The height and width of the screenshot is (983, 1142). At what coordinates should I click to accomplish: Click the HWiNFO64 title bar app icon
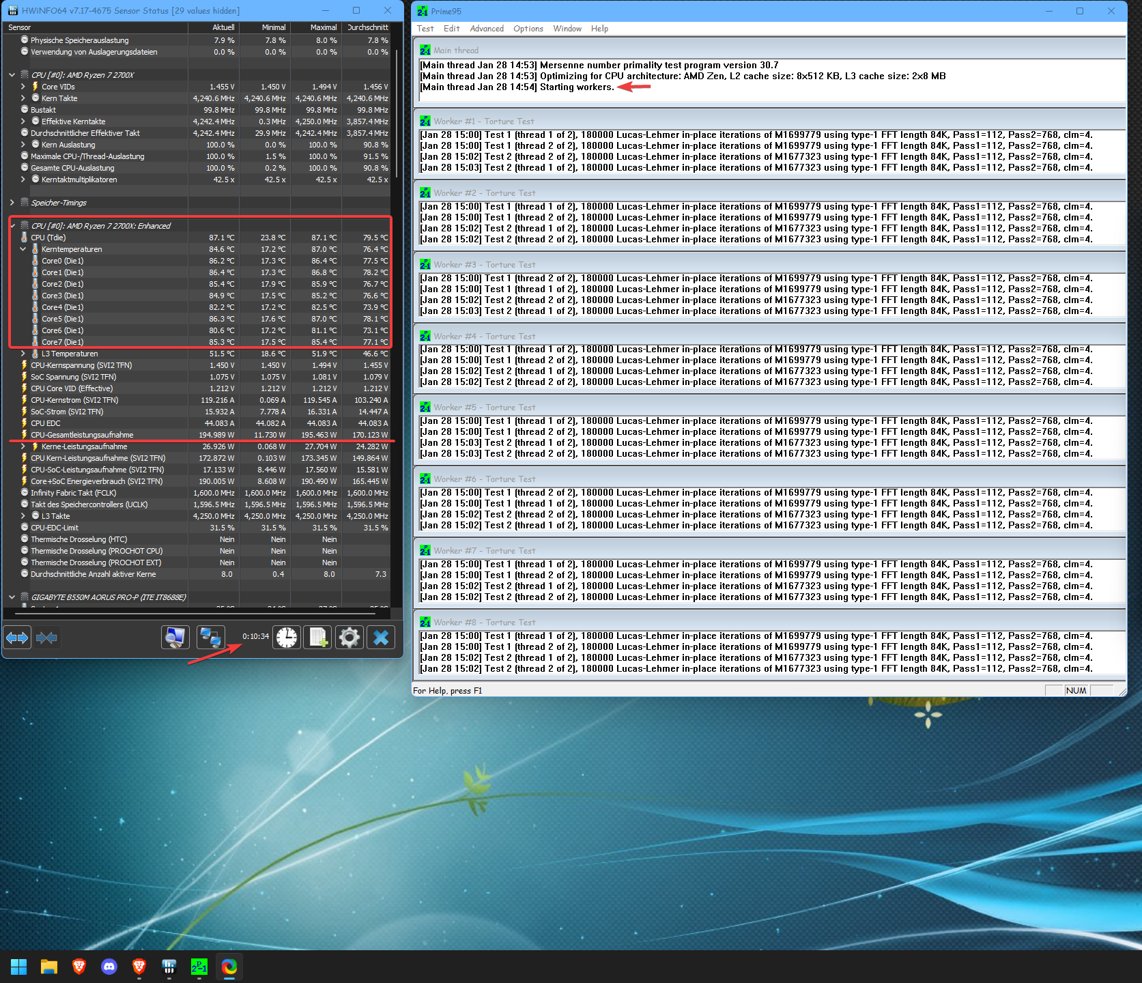click(x=13, y=11)
